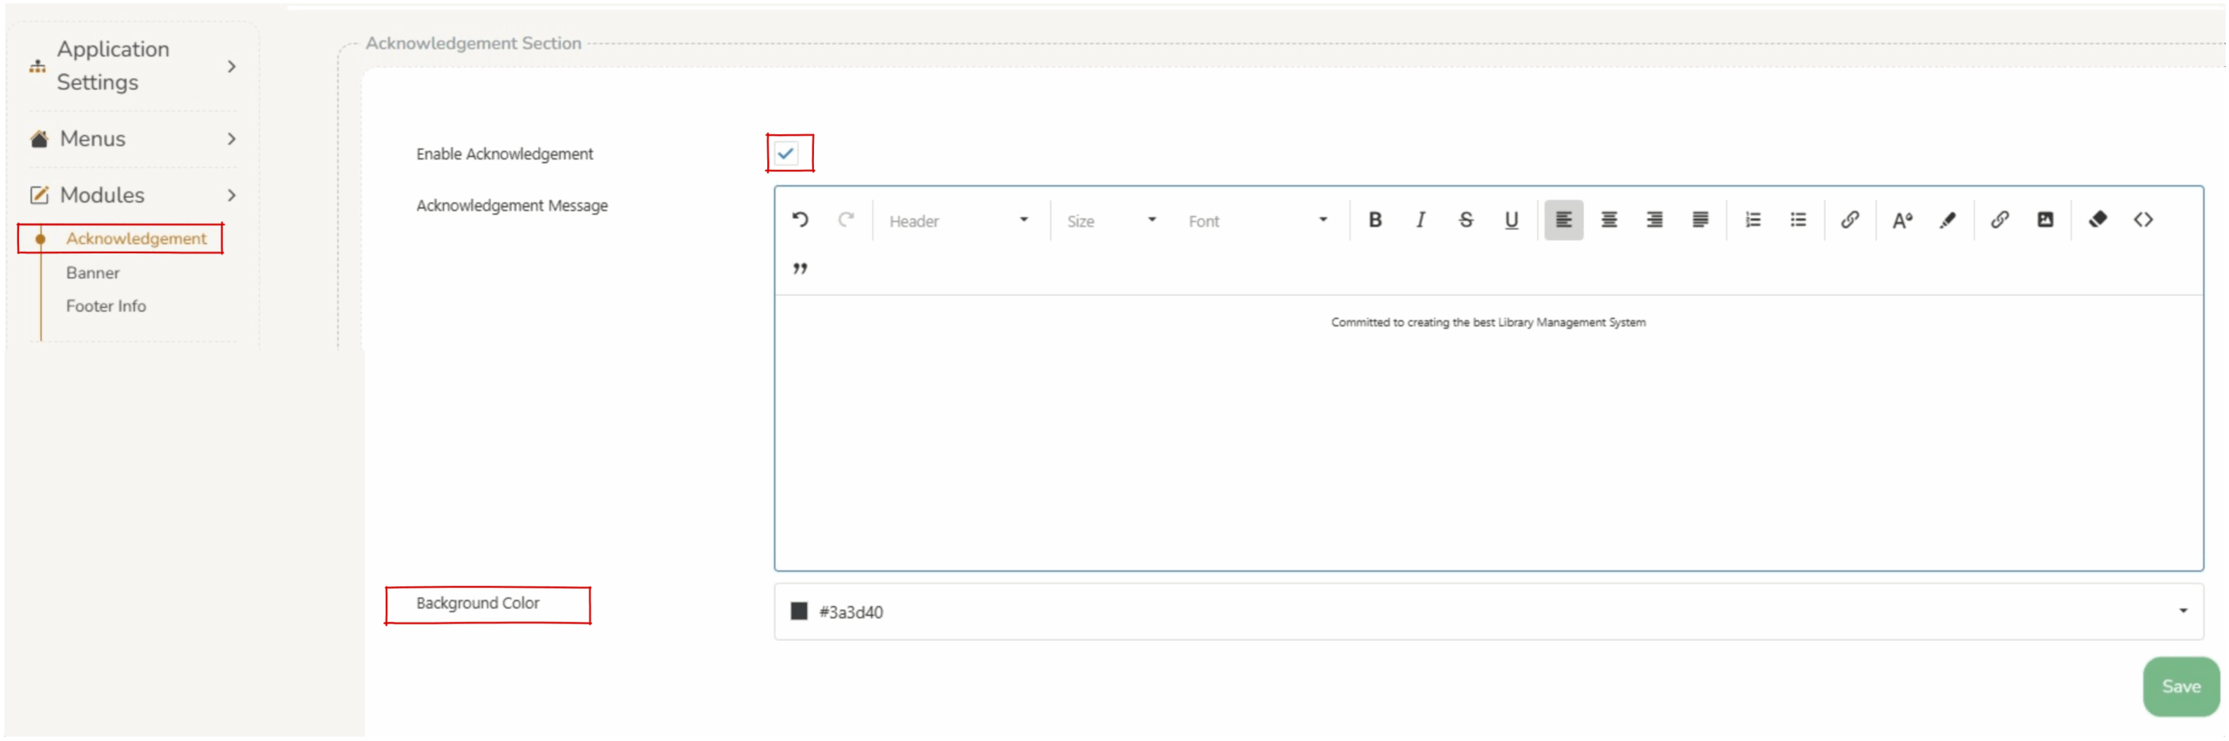Toggle the bulleted list option
This screenshot has height=741, width=2229.
click(1797, 220)
